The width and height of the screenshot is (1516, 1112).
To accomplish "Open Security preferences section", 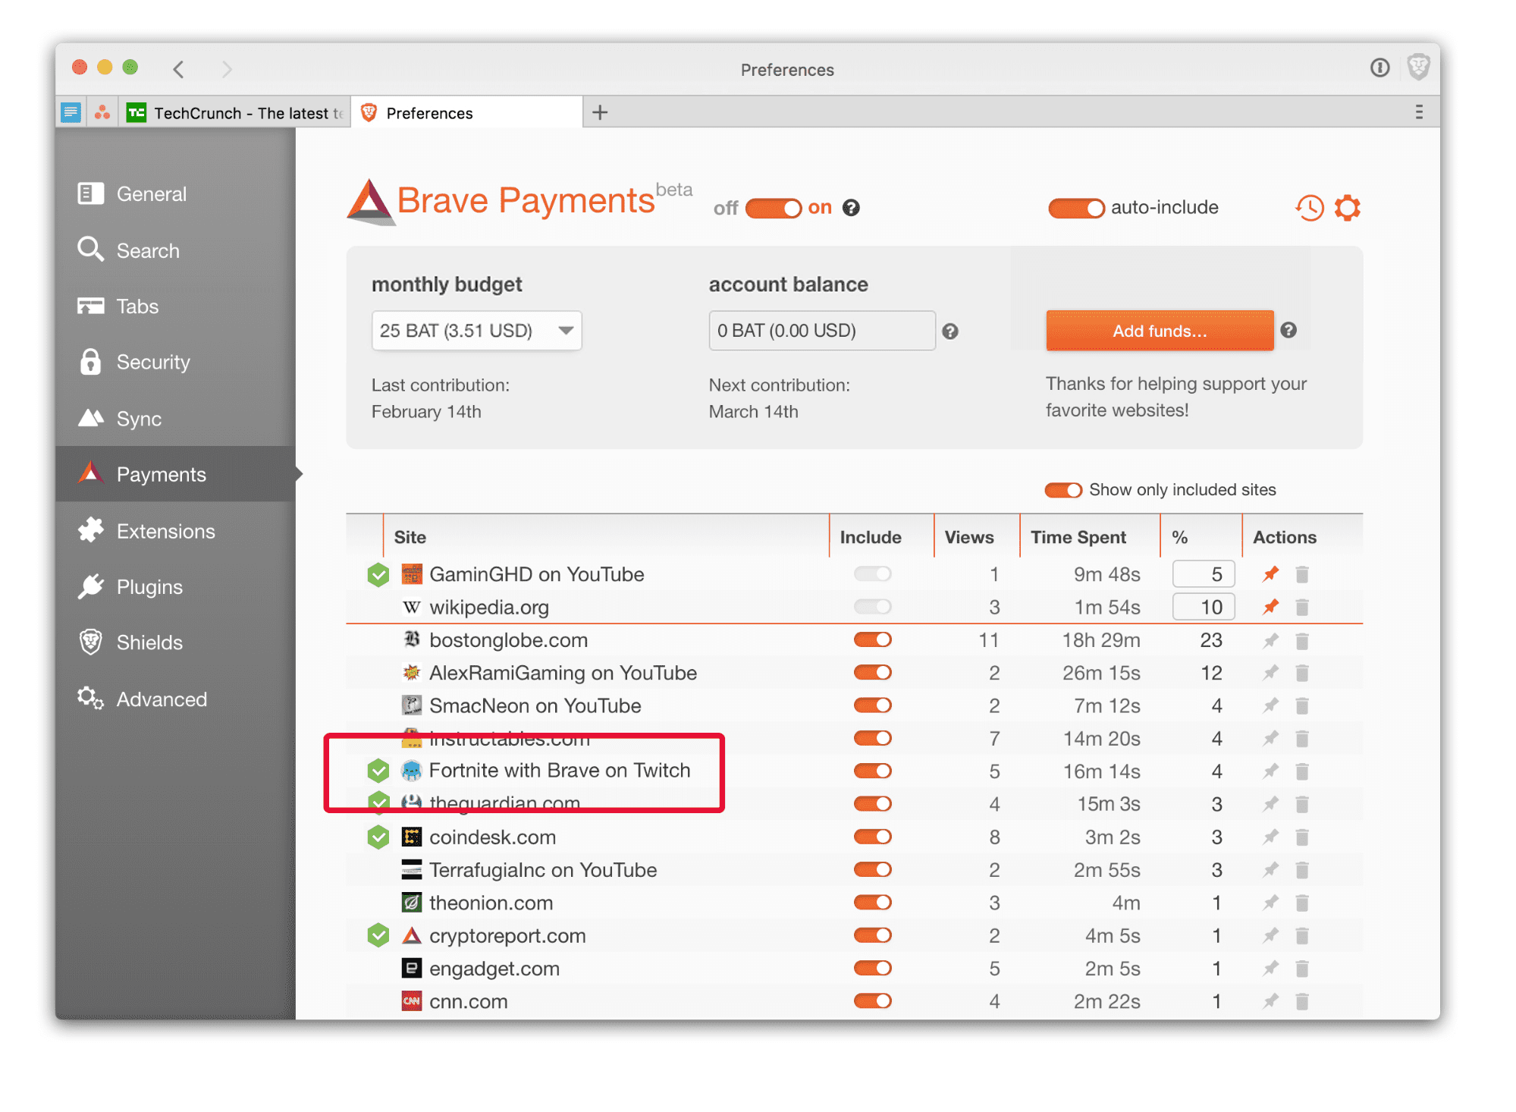I will pos(176,363).
